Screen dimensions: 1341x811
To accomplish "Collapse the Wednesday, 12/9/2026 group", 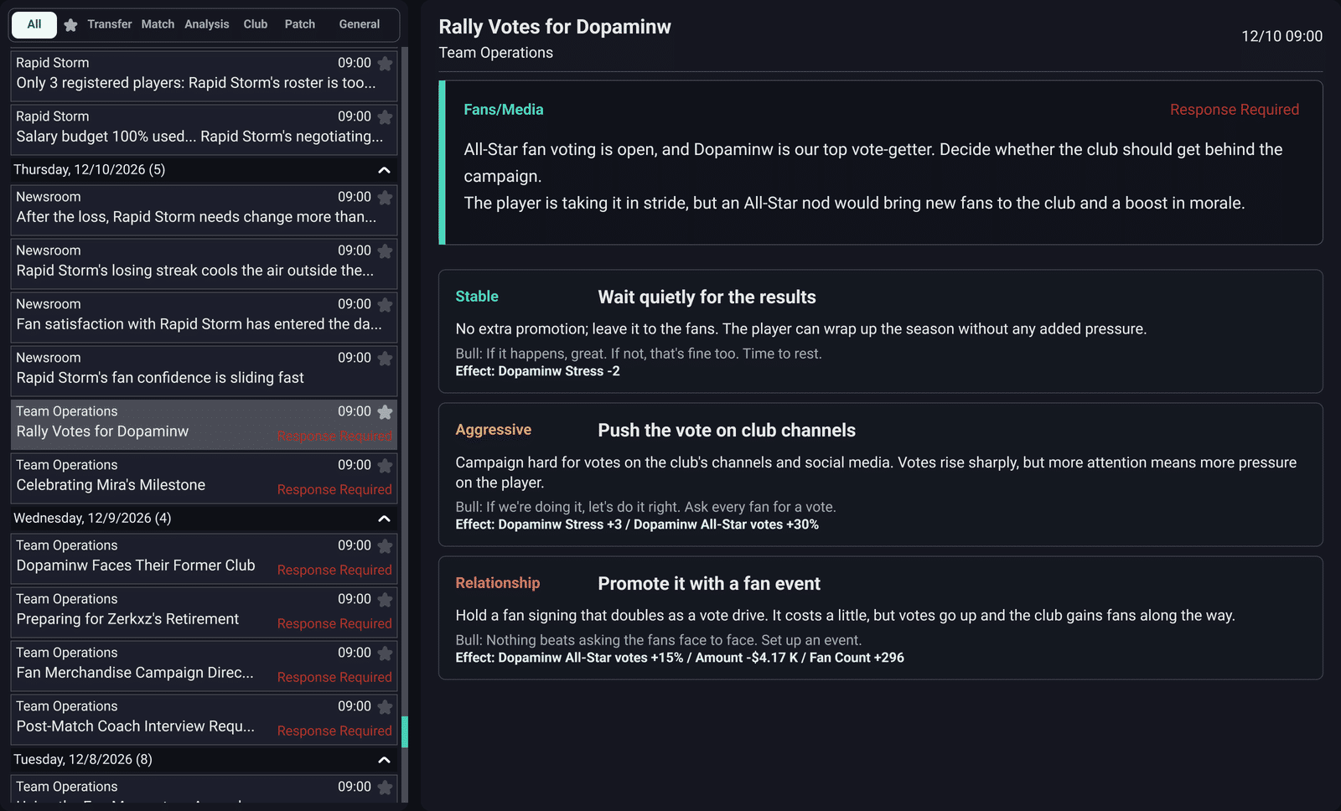I will click(384, 519).
